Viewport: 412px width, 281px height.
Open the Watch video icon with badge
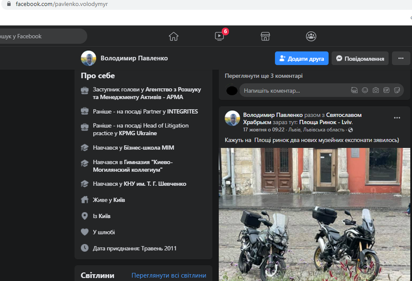coord(220,36)
